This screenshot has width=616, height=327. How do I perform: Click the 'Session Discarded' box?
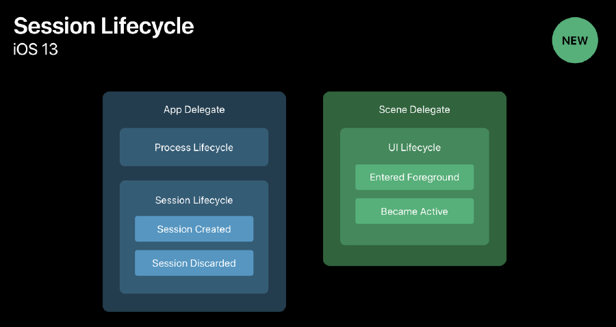pyautogui.click(x=194, y=263)
